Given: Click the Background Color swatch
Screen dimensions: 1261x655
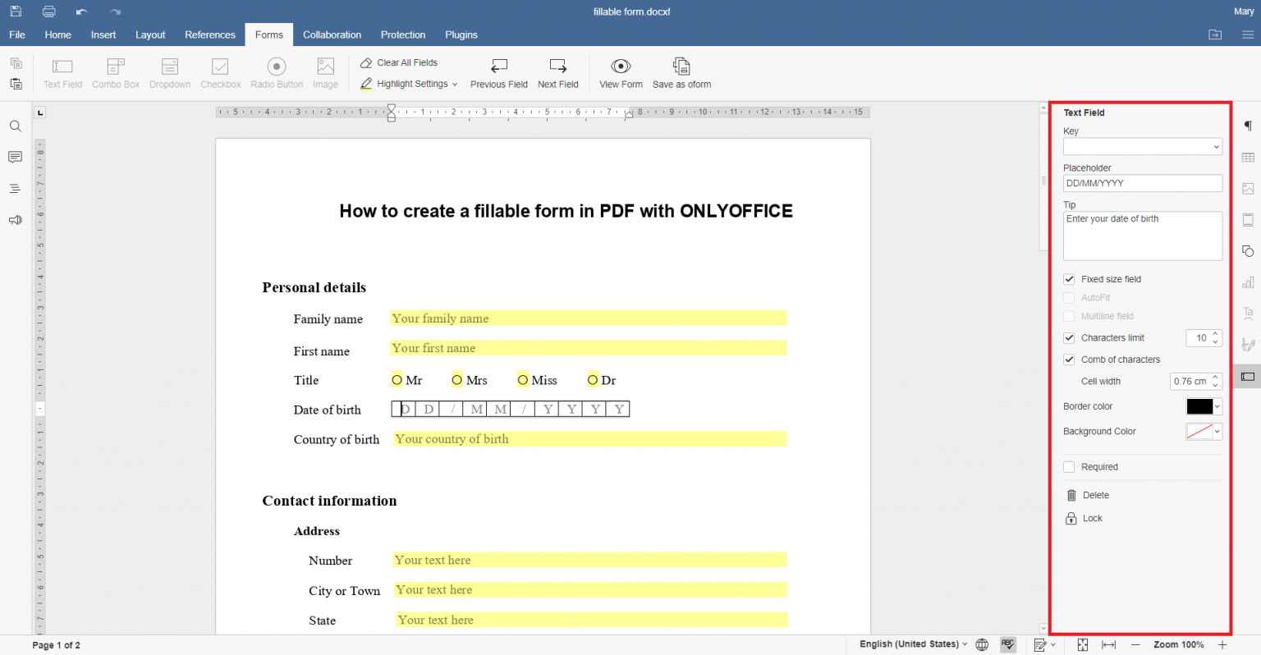Looking at the screenshot, I should point(1199,431).
